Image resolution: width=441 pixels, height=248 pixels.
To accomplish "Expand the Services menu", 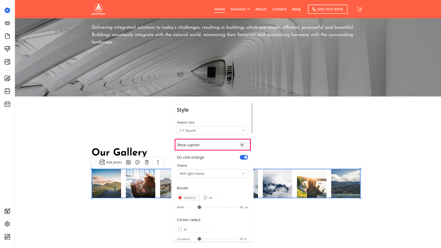I will [240, 9].
